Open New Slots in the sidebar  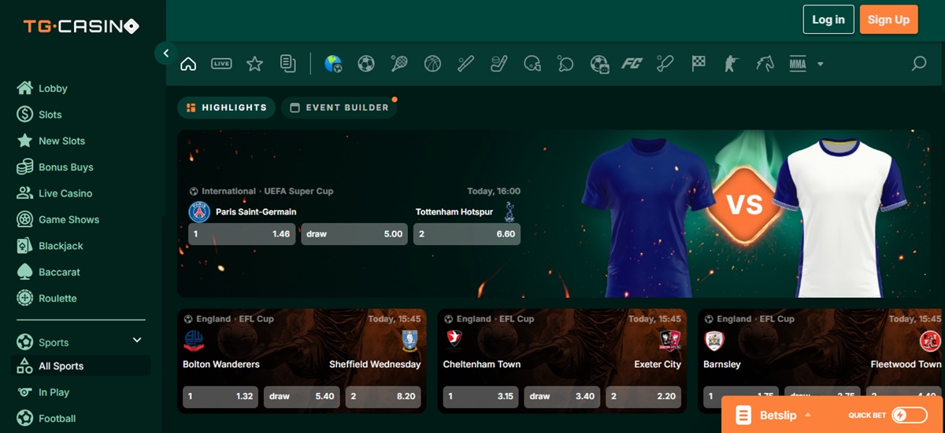61,141
